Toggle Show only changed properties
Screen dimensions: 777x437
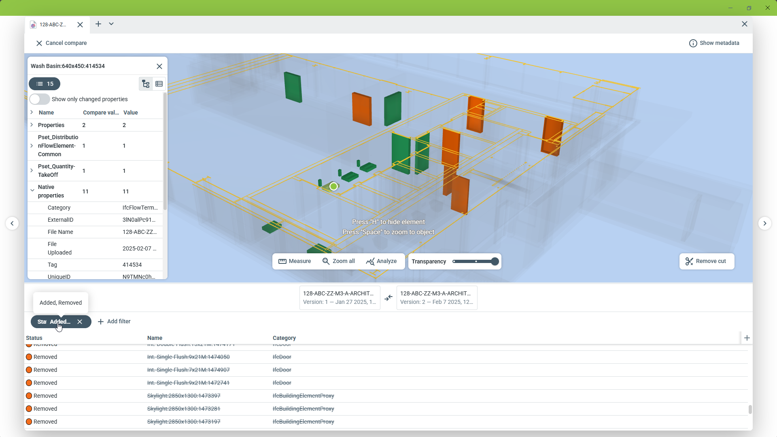click(40, 99)
